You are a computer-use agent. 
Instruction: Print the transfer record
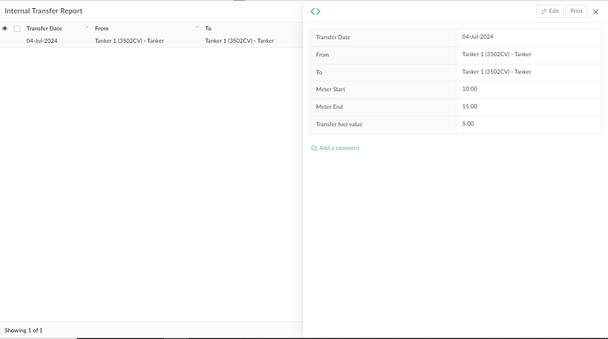576,11
